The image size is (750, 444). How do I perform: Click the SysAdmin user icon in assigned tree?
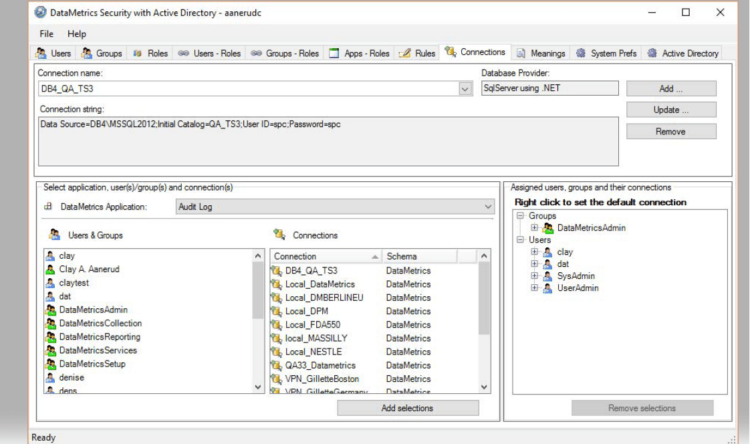click(x=547, y=276)
